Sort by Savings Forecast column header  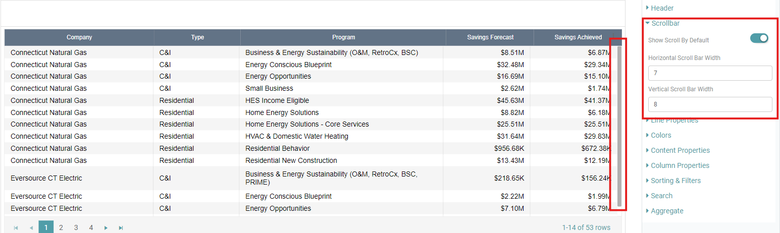click(490, 37)
